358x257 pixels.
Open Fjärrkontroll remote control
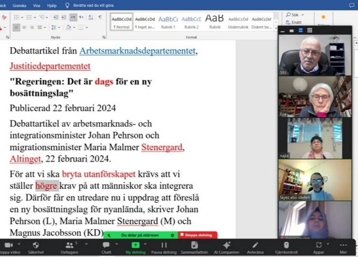point(286,248)
